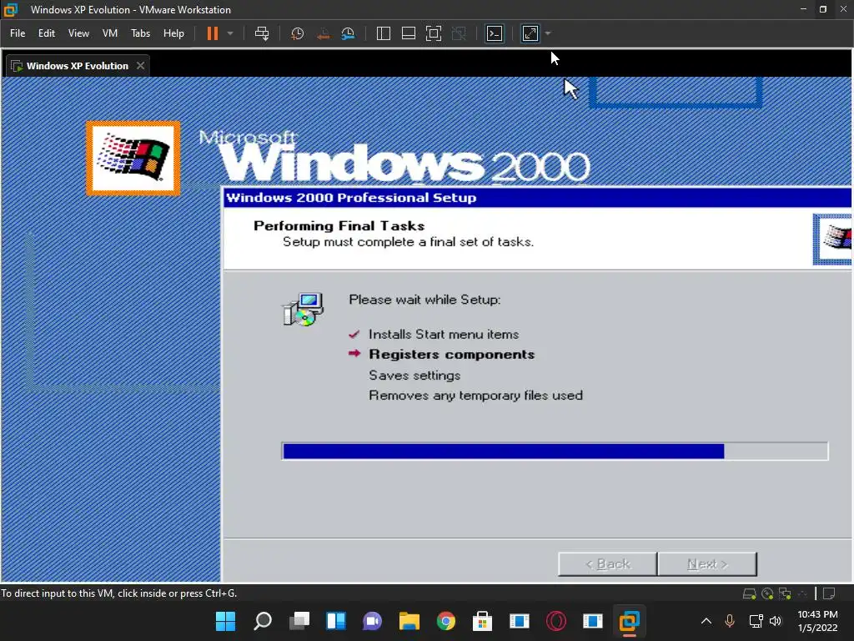The image size is (854, 641).
Task: Open the Help menu
Action: (x=173, y=33)
